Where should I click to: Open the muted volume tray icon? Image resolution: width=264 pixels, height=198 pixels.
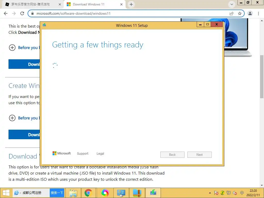235,193
